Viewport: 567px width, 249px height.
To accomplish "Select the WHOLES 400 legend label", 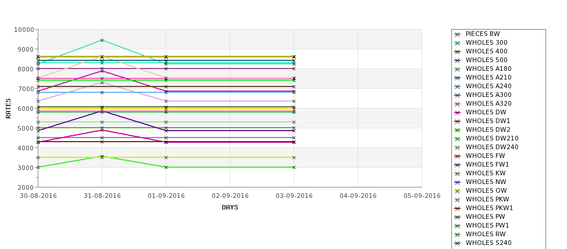I will pos(486,51).
